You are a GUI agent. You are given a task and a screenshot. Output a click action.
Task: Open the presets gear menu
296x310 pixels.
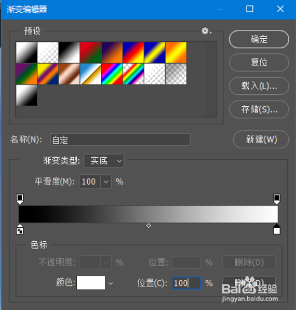point(206,31)
